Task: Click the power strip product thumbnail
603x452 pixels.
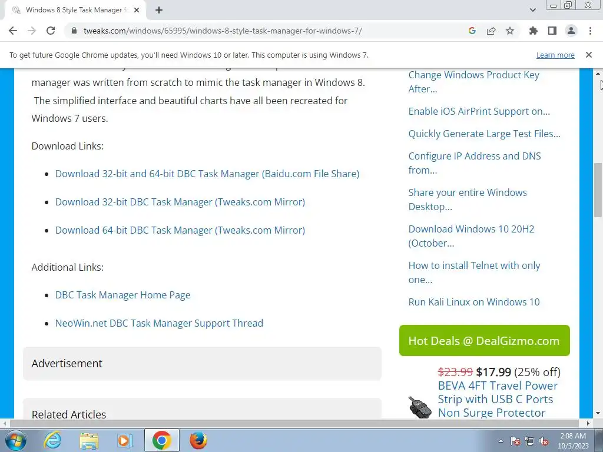Action: click(x=419, y=407)
